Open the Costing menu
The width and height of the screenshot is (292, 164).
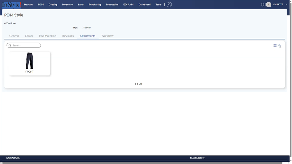tap(53, 5)
